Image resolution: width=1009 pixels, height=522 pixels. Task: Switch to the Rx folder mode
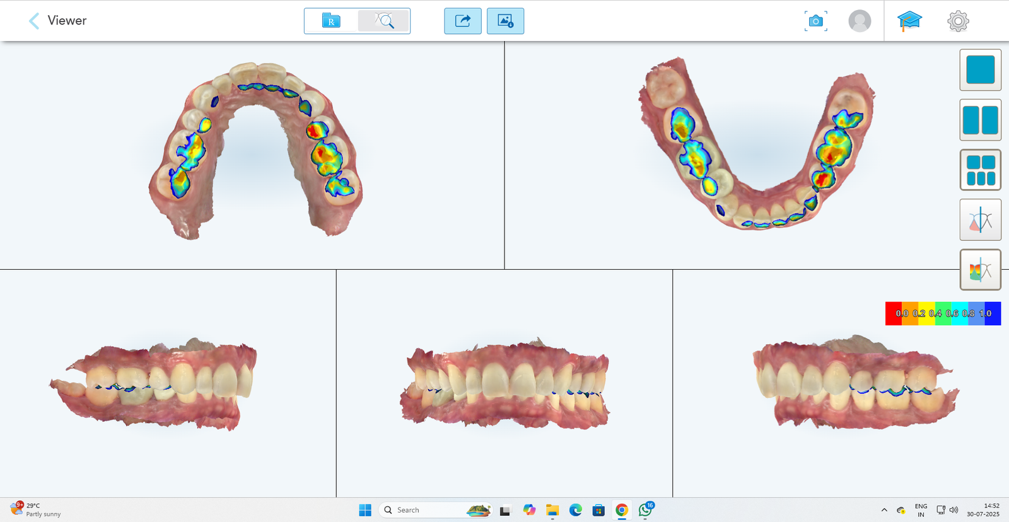pos(331,21)
